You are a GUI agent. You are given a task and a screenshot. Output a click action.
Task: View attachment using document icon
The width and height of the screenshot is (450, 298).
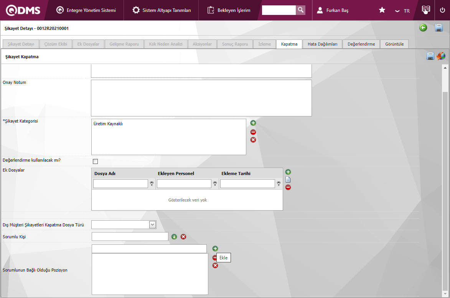coord(288,180)
